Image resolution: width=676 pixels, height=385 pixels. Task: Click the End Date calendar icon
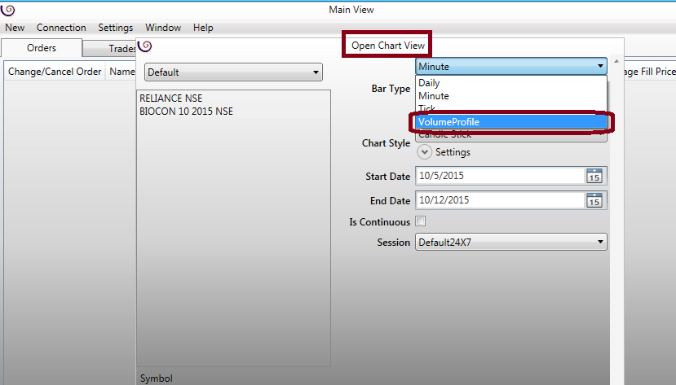[594, 200]
